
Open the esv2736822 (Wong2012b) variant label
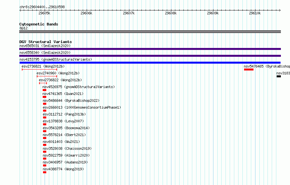point(60,80)
